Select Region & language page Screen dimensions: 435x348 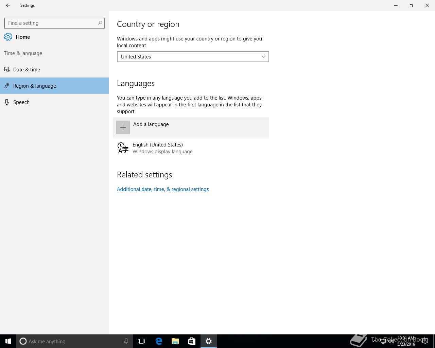pos(54,86)
